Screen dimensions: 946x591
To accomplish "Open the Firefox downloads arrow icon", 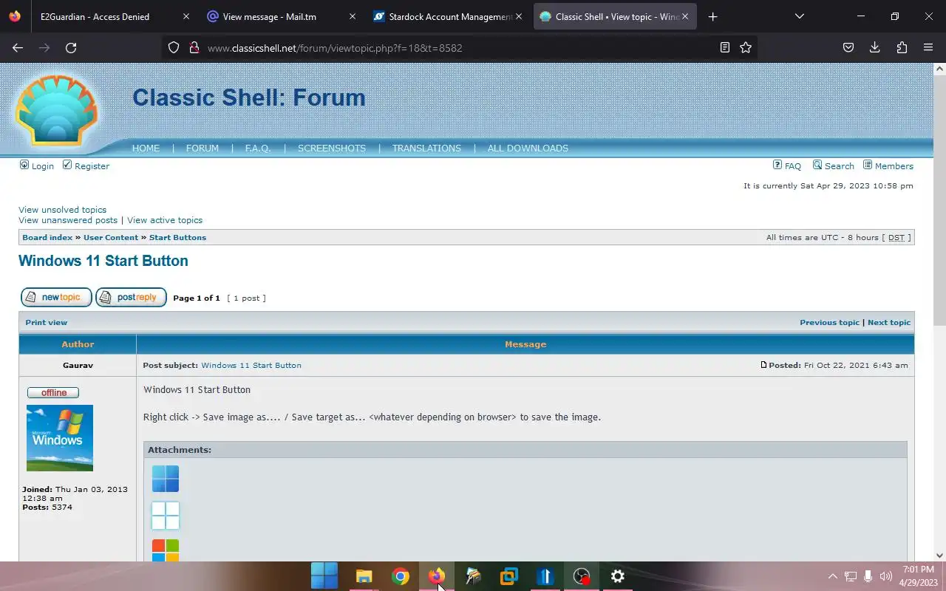I will coord(874,47).
